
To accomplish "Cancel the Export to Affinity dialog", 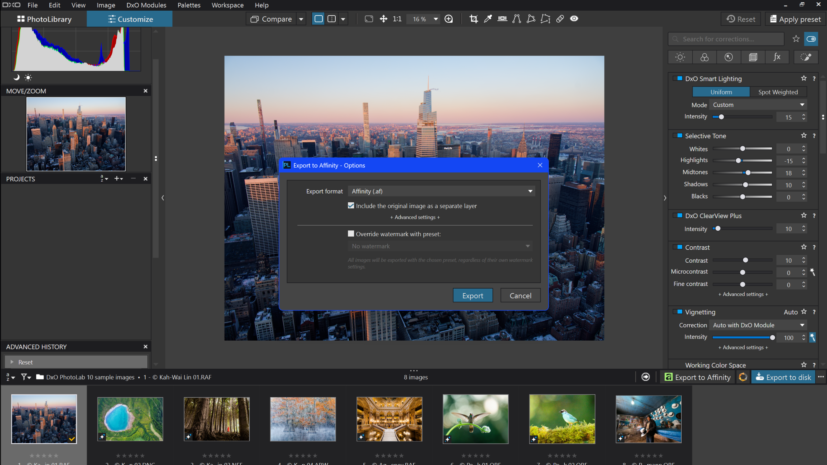I will click(520, 295).
